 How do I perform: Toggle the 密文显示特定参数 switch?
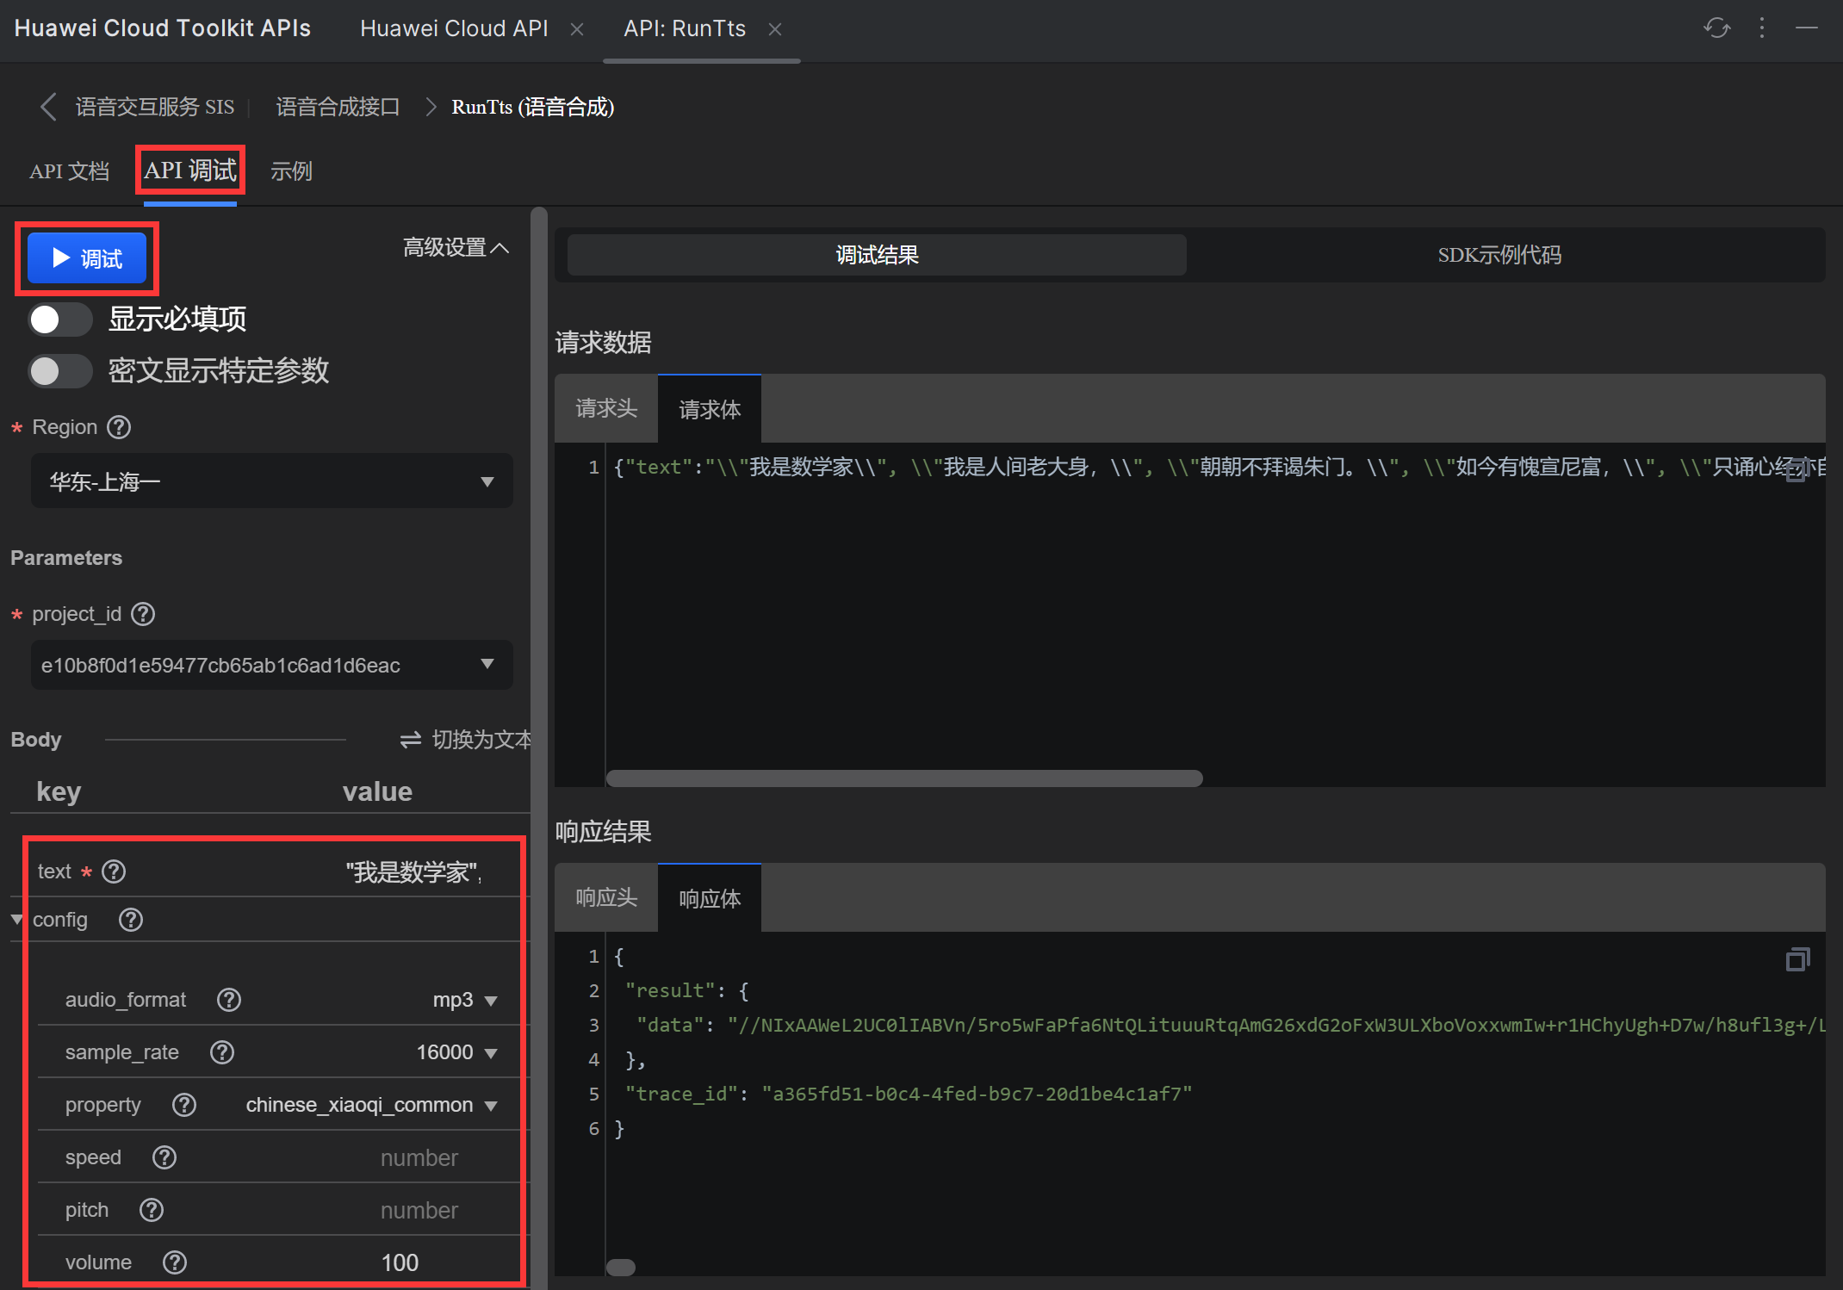point(59,371)
